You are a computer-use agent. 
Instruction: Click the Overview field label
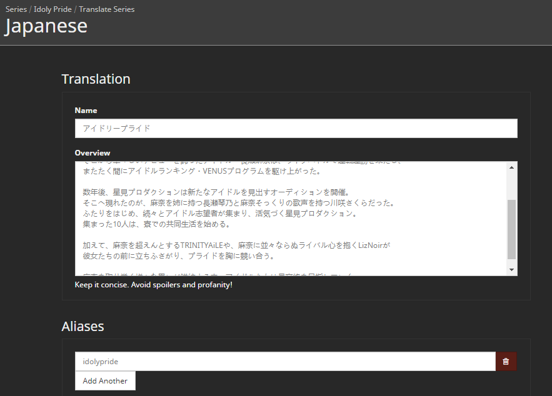tap(92, 153)
